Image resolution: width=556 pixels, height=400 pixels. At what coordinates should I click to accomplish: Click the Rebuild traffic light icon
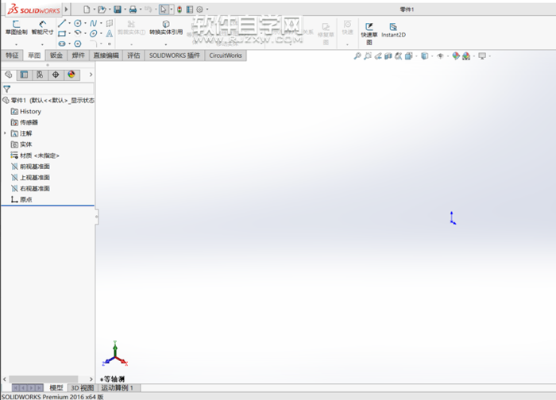(180, 10)
